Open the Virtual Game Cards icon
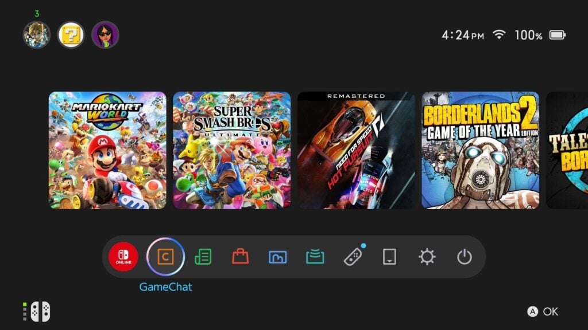The height and width of the screenshot is (330, 588). tap(389, 257)
